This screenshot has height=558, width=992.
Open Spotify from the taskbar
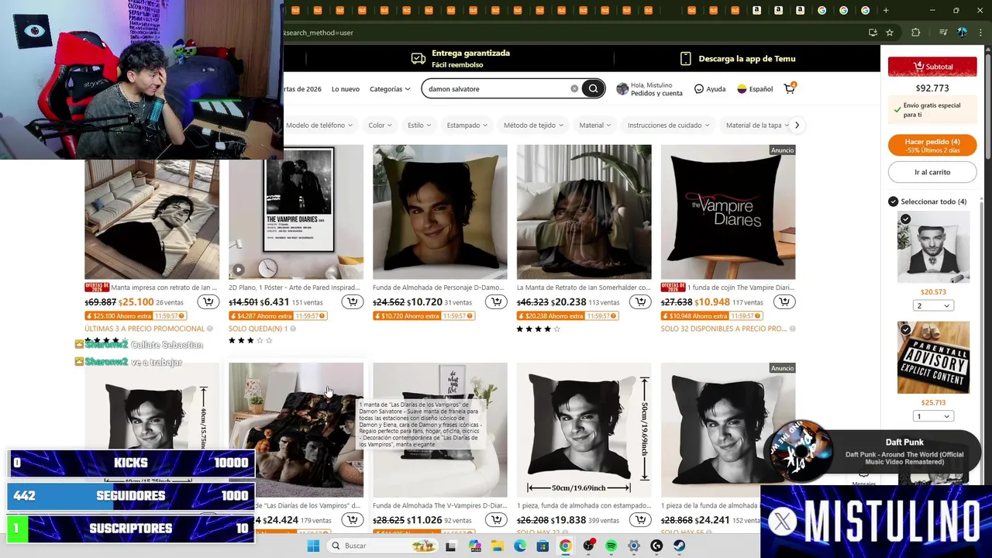(x=611, y=546)
